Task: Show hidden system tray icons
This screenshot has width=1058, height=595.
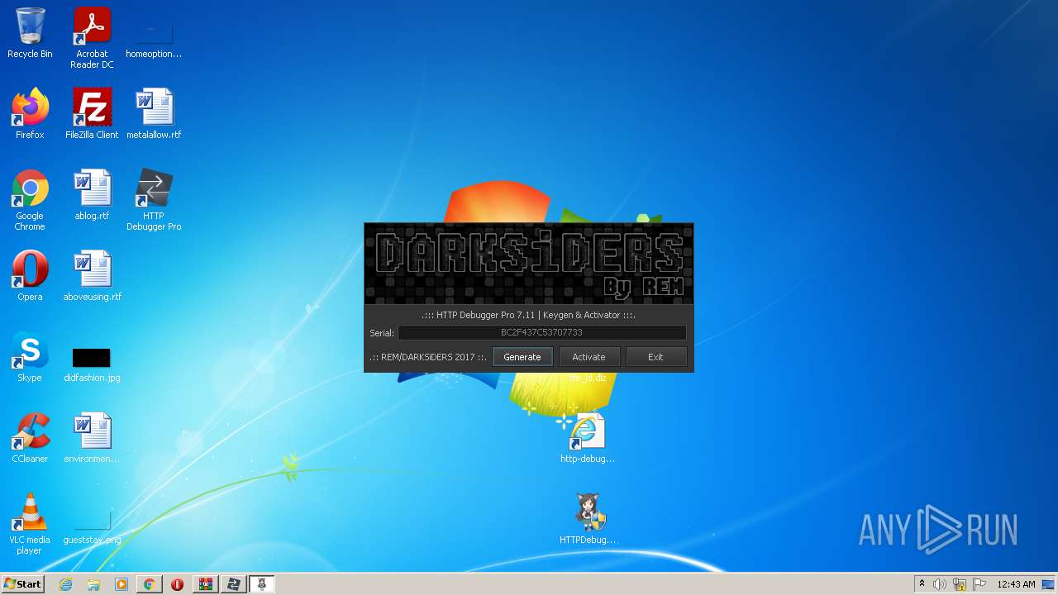Action: 922,584
